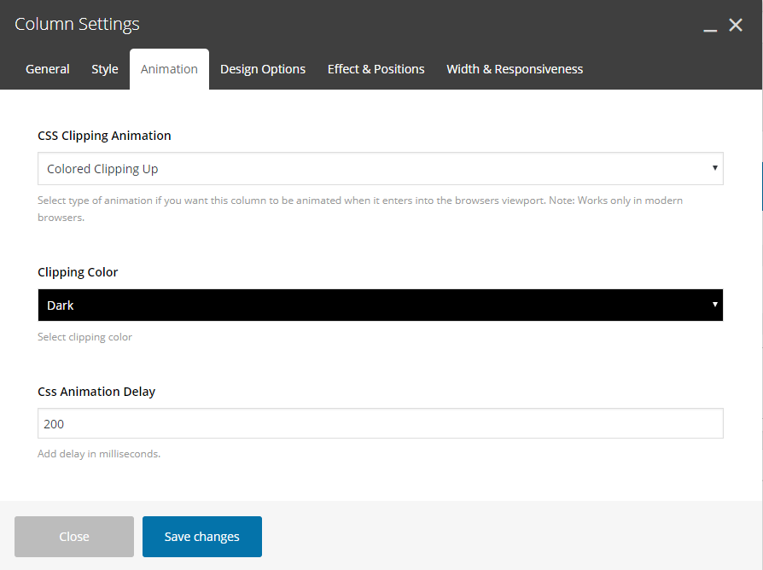Click the white arrow on Dark selector
Viewport: 763px width, 570px height.
[x=715, y=305]
